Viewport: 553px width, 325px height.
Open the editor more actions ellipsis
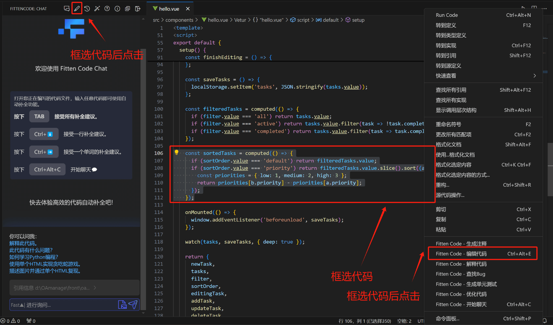[x=544, y=9]
